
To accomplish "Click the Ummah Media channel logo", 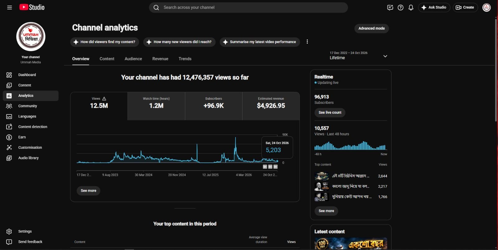I will coord(31,36).
